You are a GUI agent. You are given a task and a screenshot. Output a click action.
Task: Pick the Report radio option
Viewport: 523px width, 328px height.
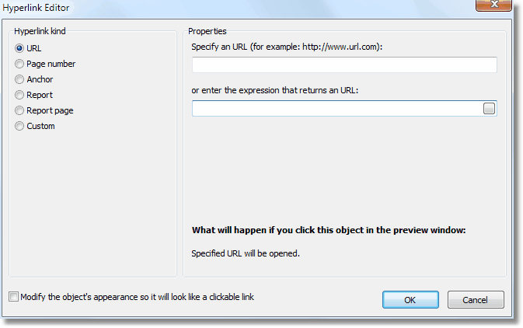click(x=20, y=95)
